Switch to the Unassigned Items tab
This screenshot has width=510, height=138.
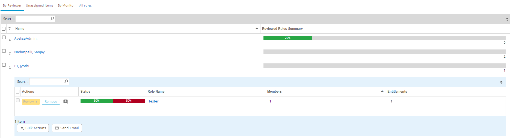click(x=40, y=5)
